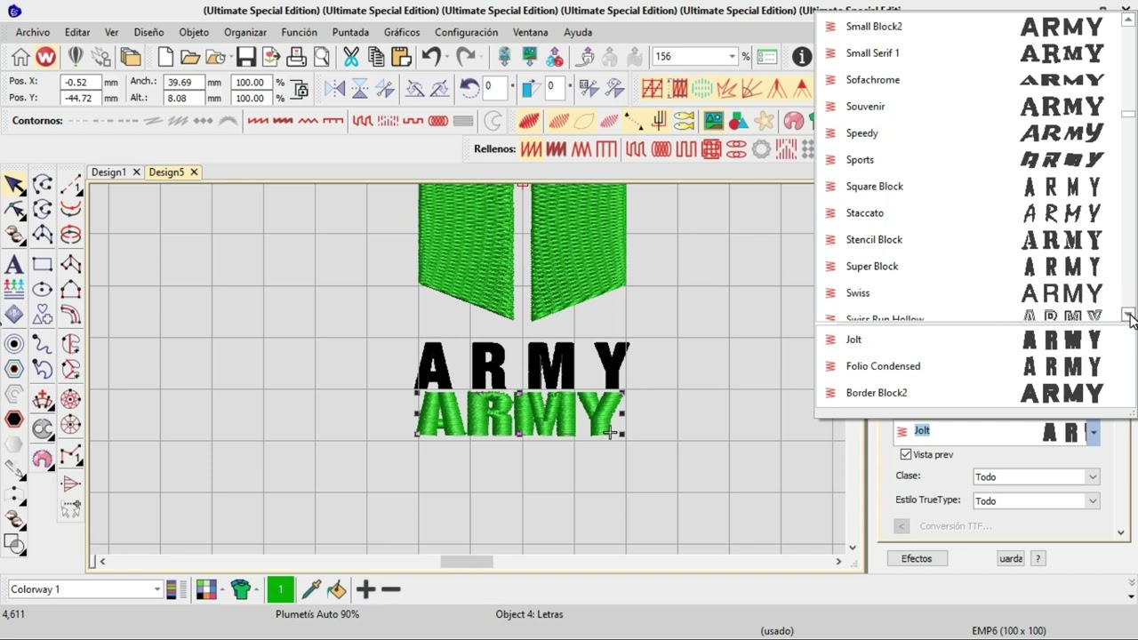1138x640 pixels.
Task: Open the Gráficos menu
Action: point(402,32)
